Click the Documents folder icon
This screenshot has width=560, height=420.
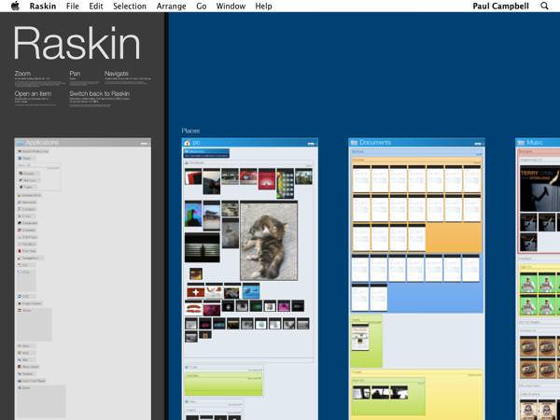coord(354,143)
